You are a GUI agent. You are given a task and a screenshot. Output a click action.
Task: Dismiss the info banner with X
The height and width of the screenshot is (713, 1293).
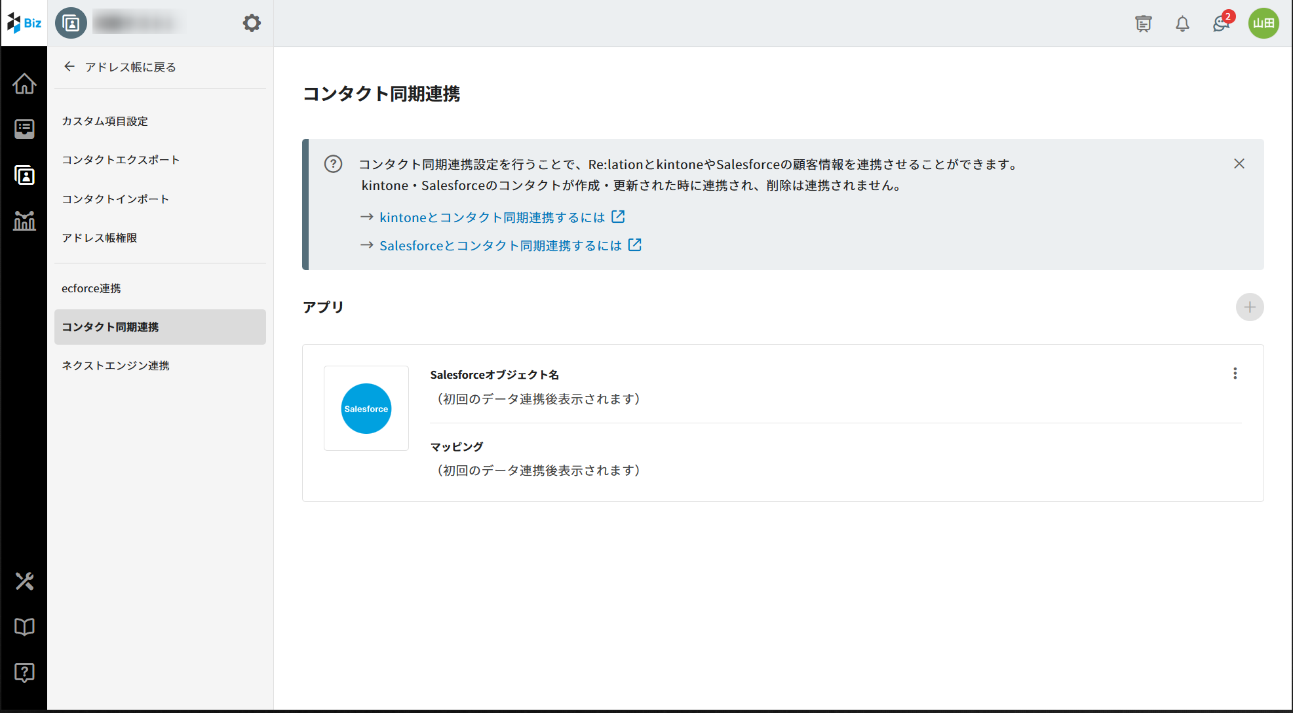click(x=1239, y=164)
